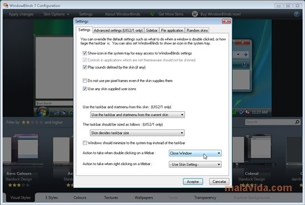Click Get More Skins link
This screenshot has height=205, width=305.
coord(171,14)
